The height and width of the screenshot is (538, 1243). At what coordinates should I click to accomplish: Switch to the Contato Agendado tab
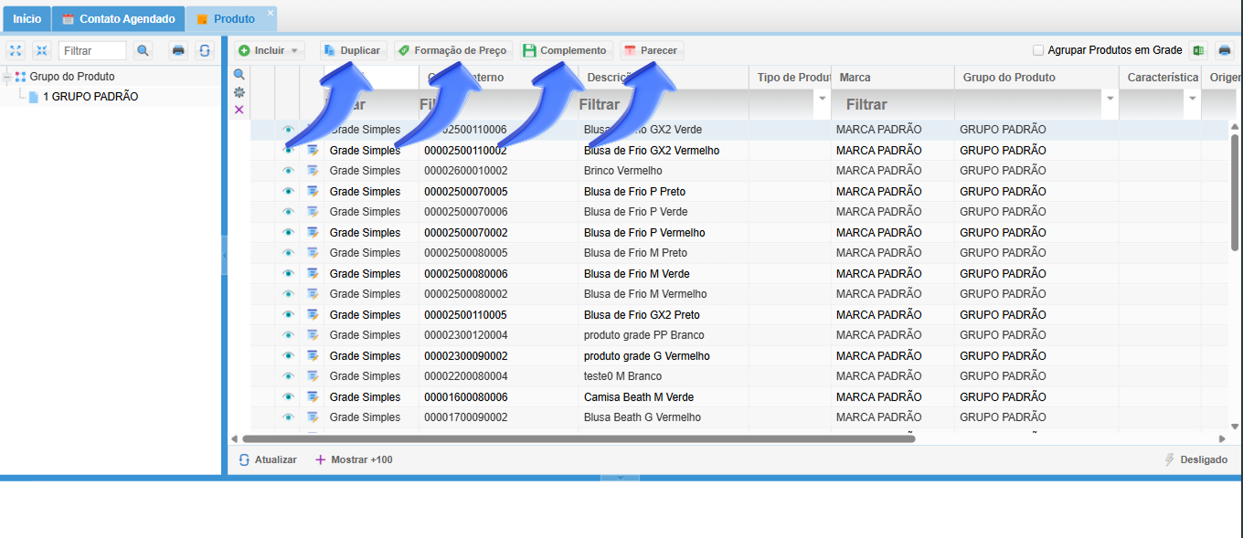(118, 19)
